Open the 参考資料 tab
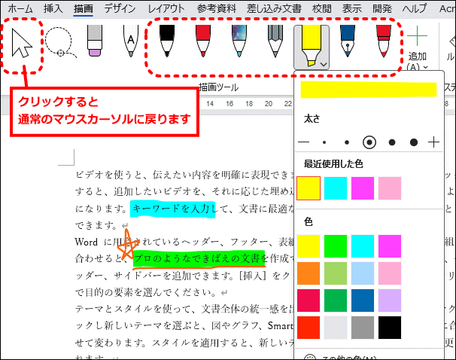 [217, 9]
